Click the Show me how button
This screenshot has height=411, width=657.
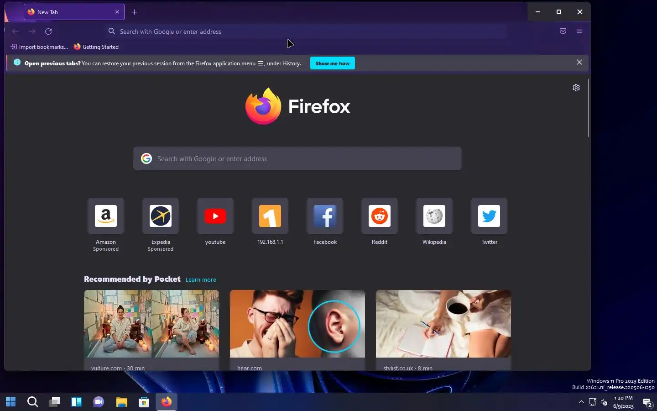(x=333, y=63)
